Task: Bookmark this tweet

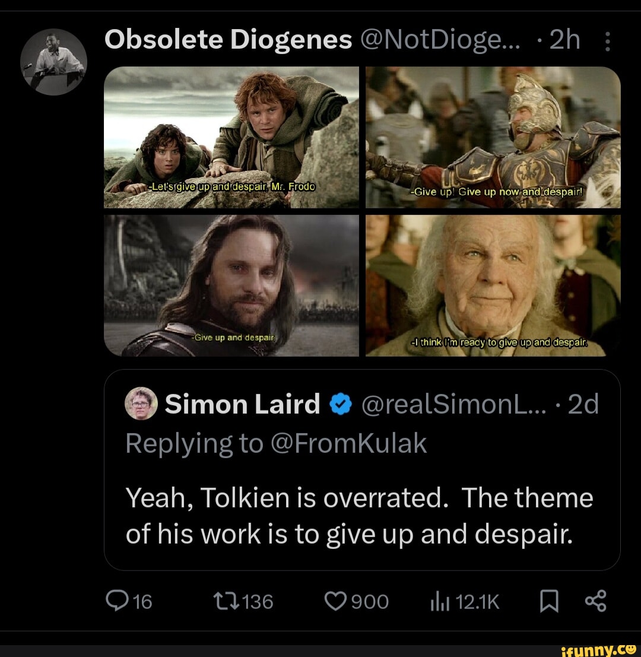Action: pos(550,602)
